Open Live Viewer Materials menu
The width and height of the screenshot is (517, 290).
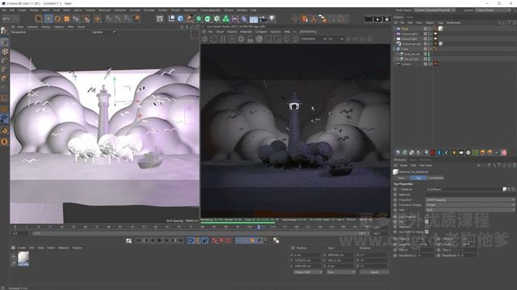pos(246,31)
